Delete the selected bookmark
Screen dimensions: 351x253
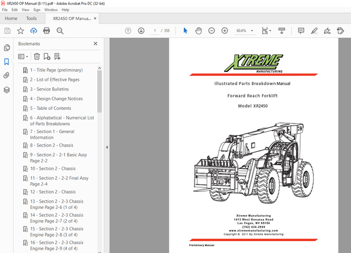(x=37, y=57)
